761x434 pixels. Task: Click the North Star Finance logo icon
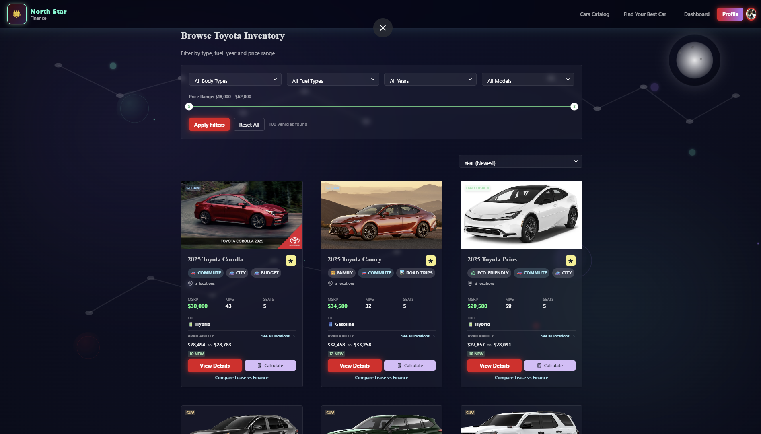(17, 14)
